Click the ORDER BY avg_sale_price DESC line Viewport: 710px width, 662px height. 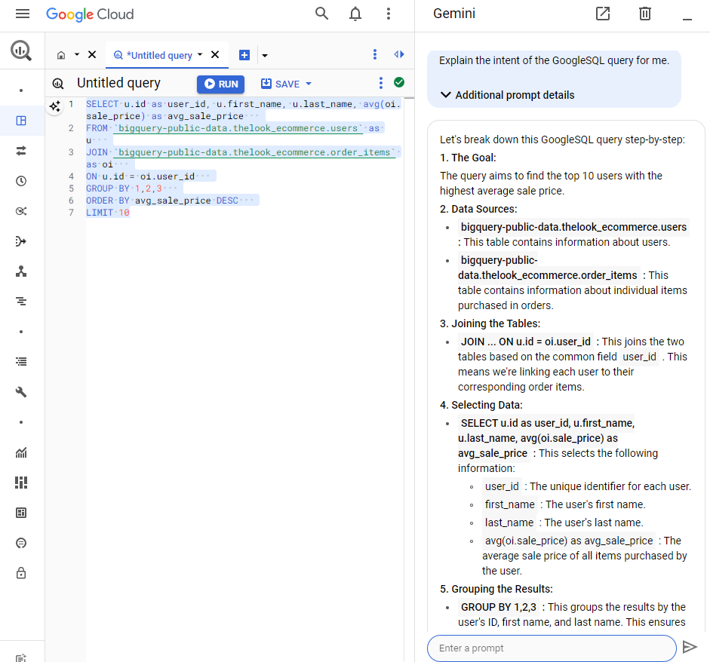click(162, 201)
